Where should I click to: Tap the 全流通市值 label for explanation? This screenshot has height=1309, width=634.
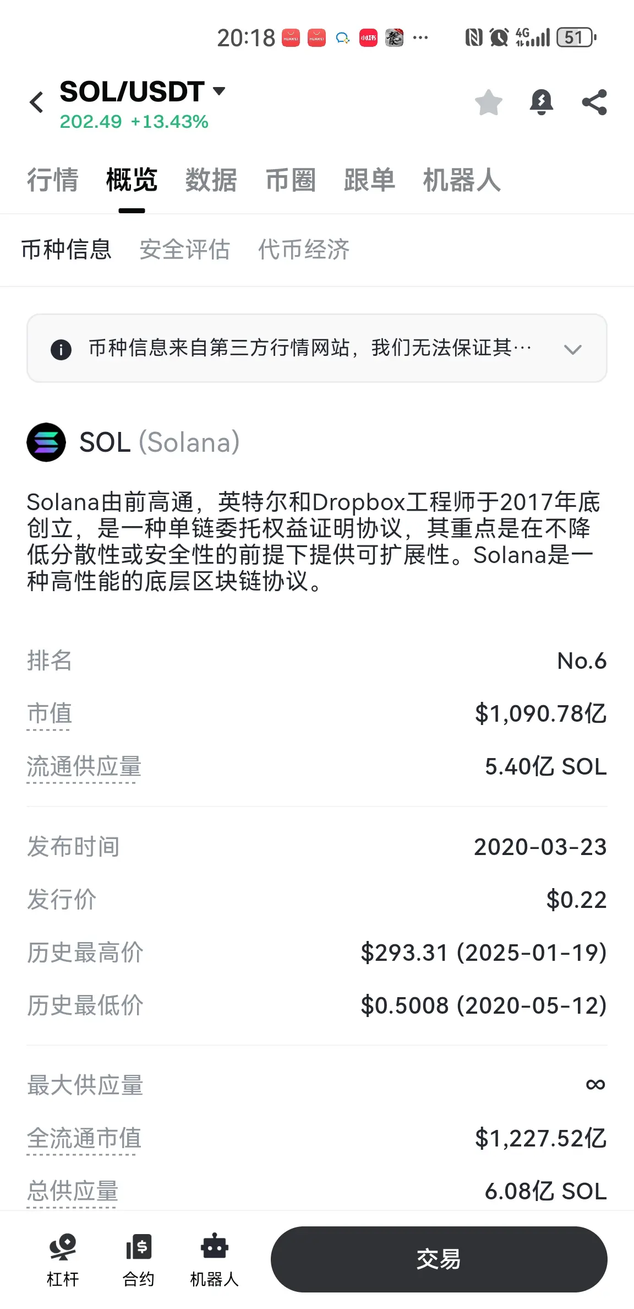click(84, 1139)
